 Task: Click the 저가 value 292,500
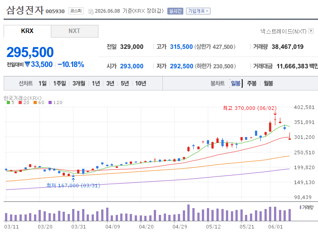(x=181, y=66)
